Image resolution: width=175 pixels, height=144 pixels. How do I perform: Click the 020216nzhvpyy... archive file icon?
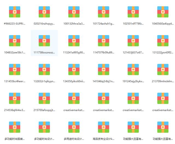[x=44, y=12]
